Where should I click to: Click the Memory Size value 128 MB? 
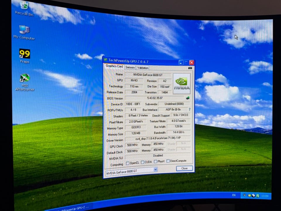tap(136, 133)
